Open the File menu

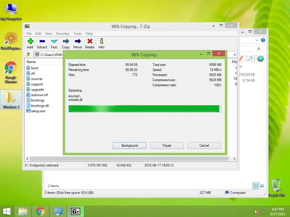[29, 34]
